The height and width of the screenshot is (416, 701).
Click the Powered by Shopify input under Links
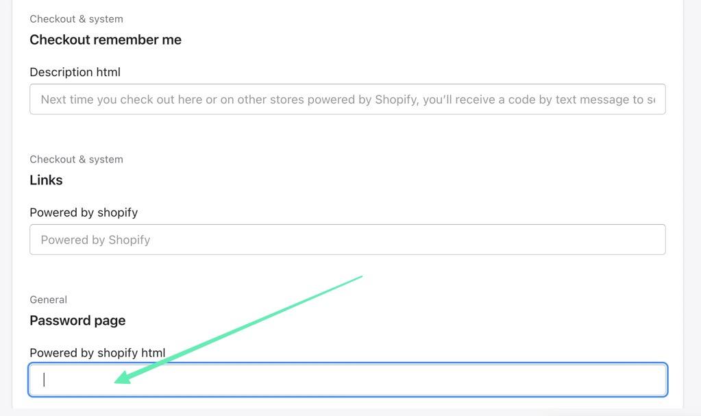[347, 240]
